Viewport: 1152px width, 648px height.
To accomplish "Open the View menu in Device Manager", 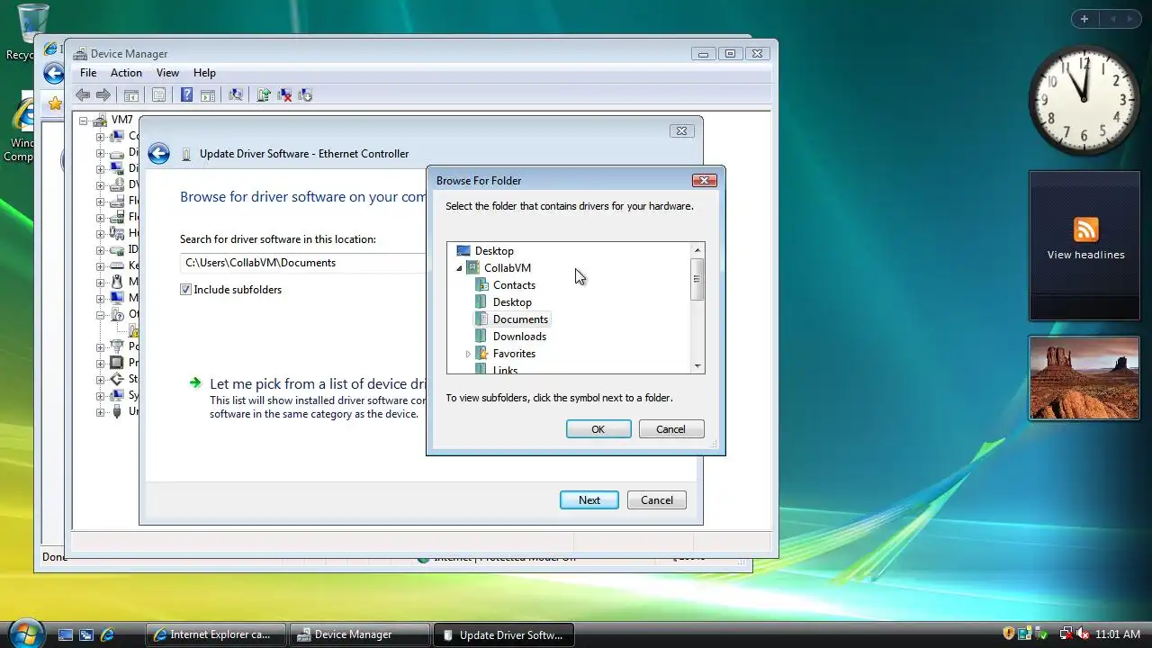I will coord(167,73).
